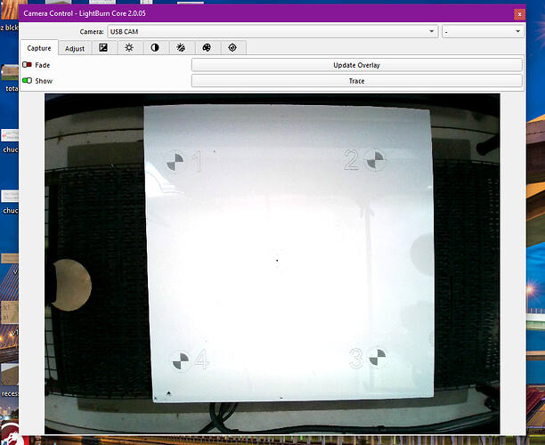Click calibration target marker 3 in the camera view

[x=377, y=357]
